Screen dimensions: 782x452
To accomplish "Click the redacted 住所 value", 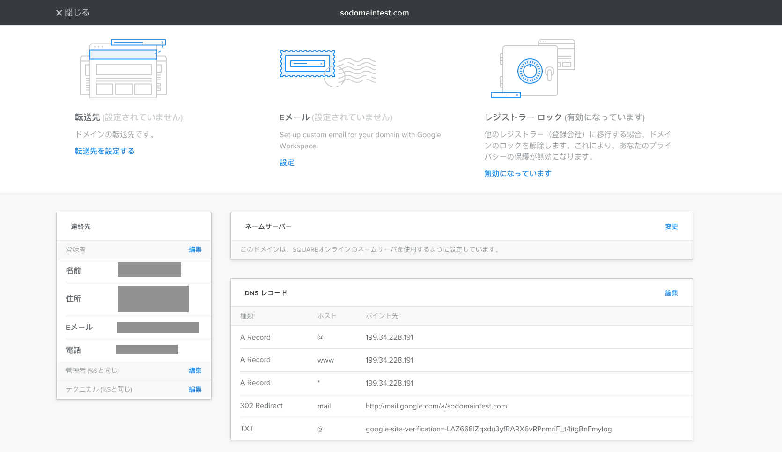I will tap(153, 299).
